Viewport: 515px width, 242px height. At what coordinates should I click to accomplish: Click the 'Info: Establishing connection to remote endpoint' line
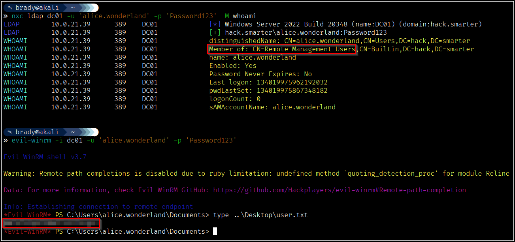pos(98,207)
